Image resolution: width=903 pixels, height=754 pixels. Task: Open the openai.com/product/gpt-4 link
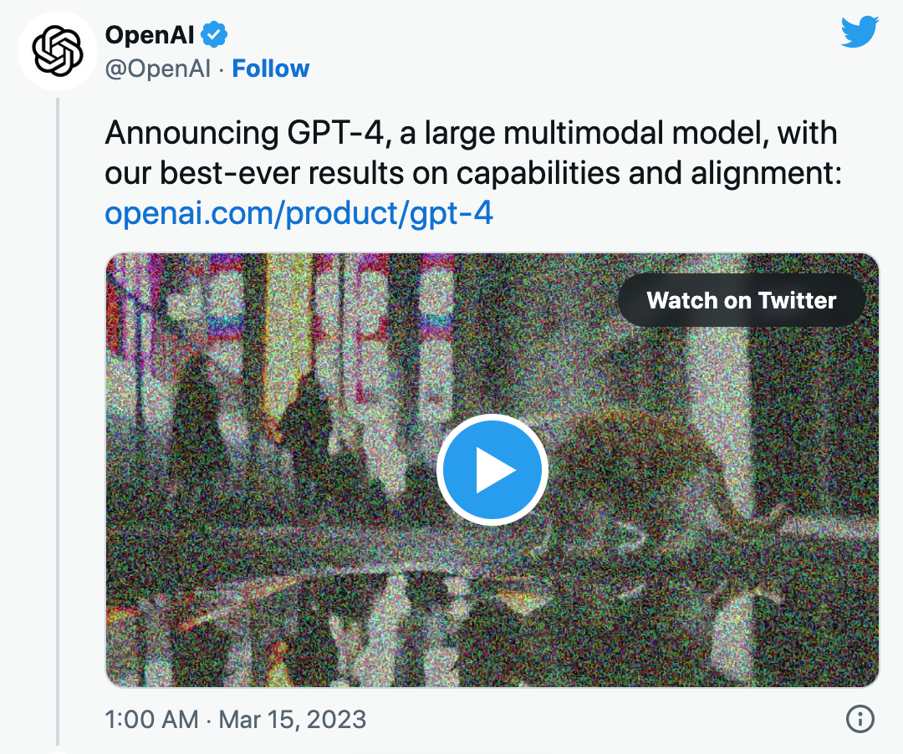click(298, 214)
